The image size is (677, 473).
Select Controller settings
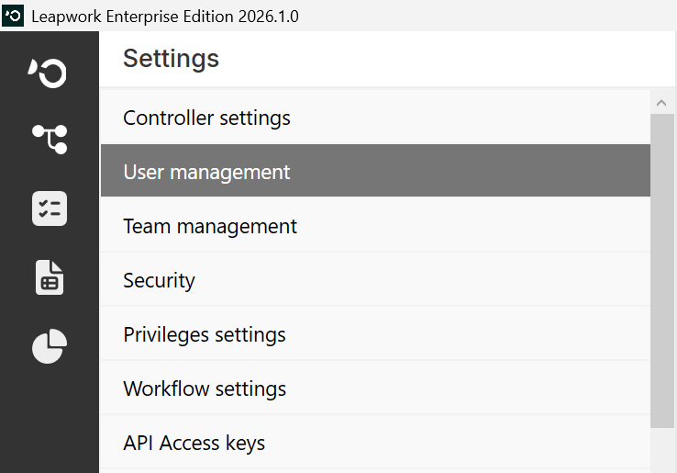375,118
